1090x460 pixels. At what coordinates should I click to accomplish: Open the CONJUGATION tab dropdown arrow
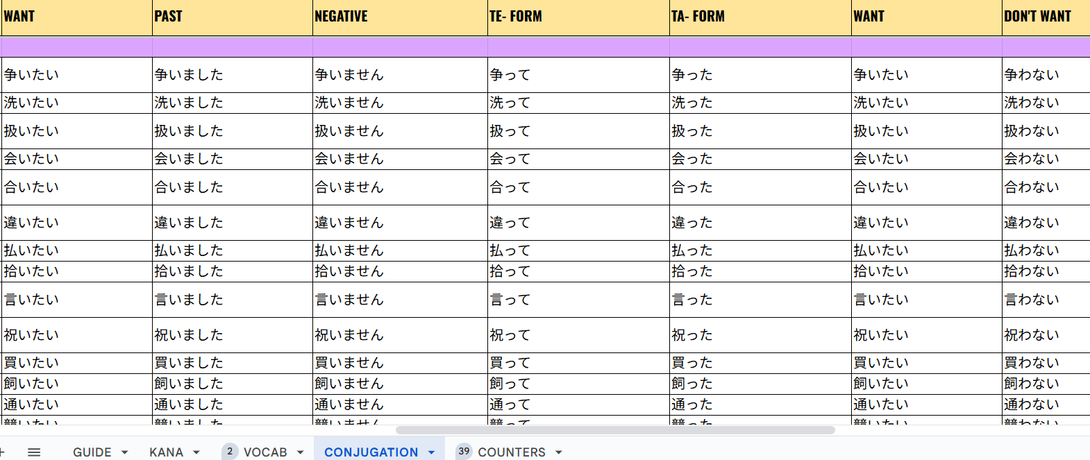click(x=431, y=452)
